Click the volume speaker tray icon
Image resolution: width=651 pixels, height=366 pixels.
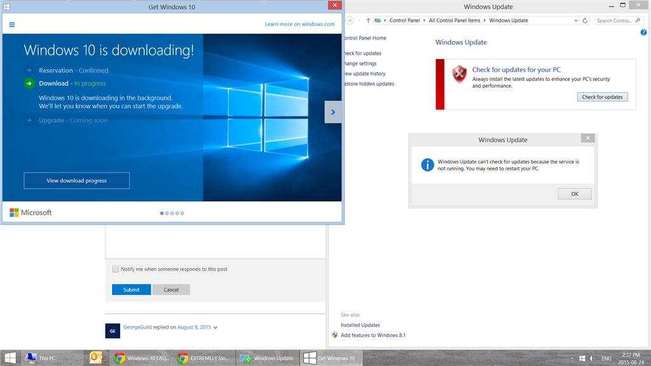point(593,358)
